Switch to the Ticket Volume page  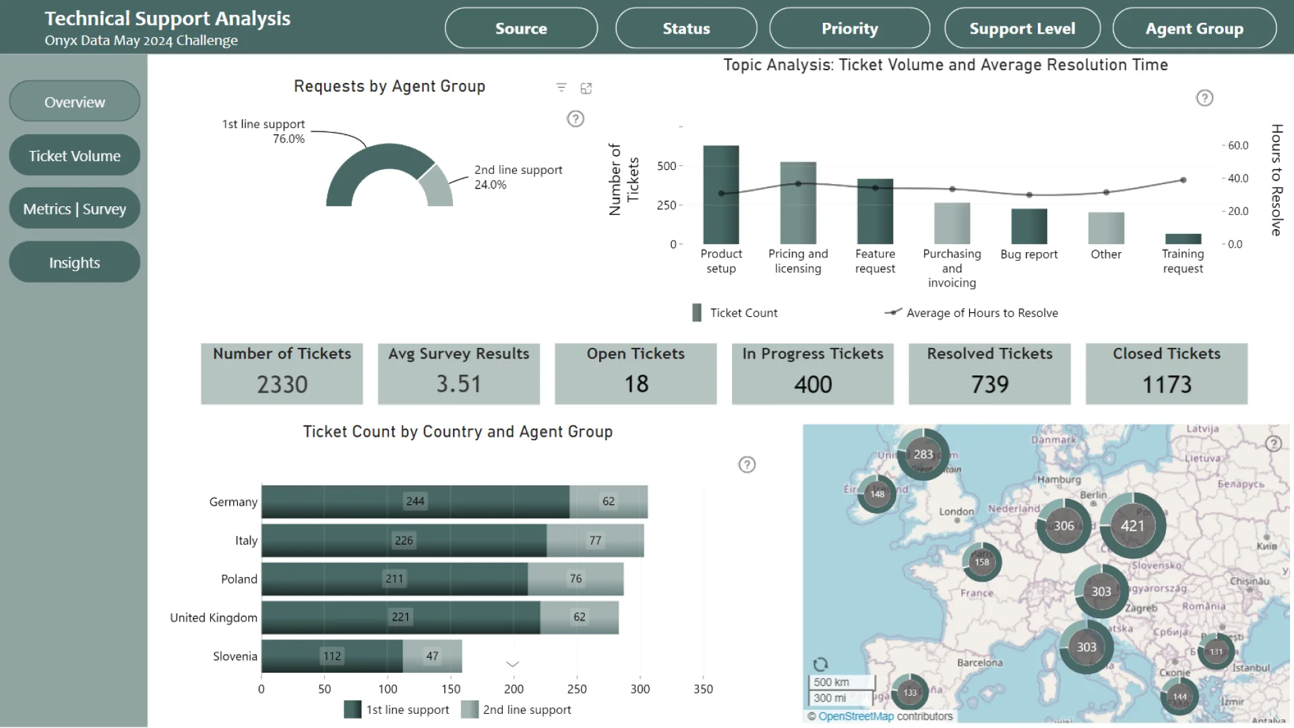75,156
